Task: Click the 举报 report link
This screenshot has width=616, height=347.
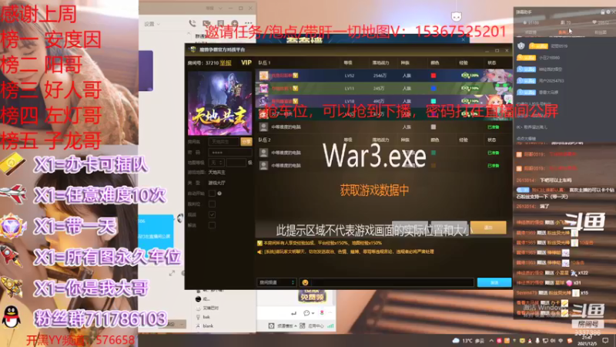Action: [x=226, y=62]
